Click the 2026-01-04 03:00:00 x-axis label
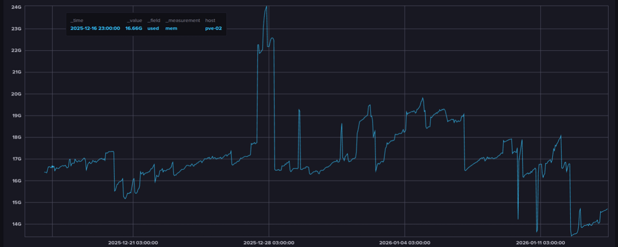 pyautogui.click(x=405, y=243)
